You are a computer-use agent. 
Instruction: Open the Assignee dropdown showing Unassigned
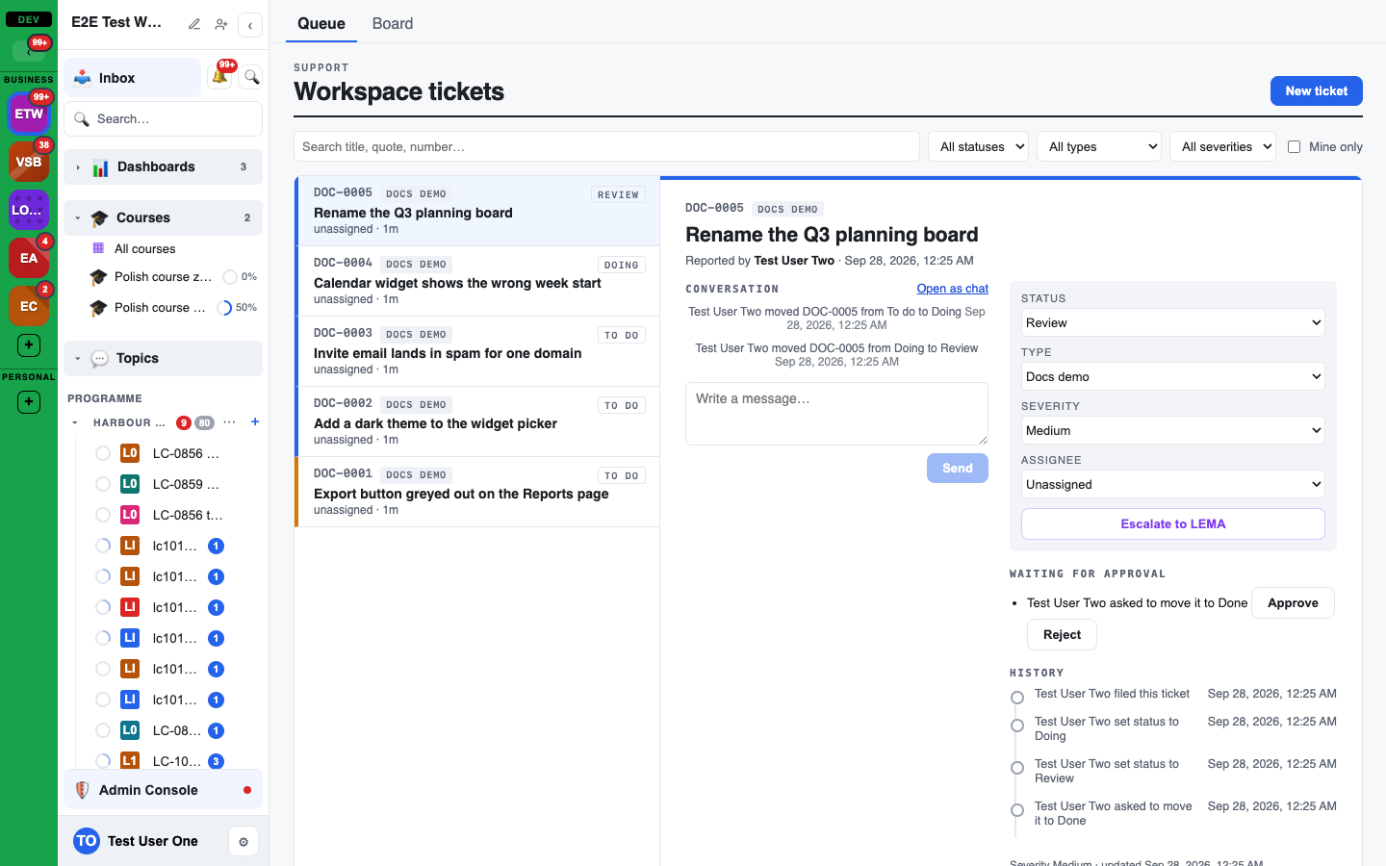click(x=1172, y=484)
